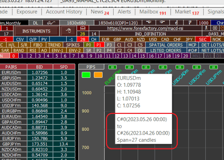Click the SPD column header

(64, 67)
